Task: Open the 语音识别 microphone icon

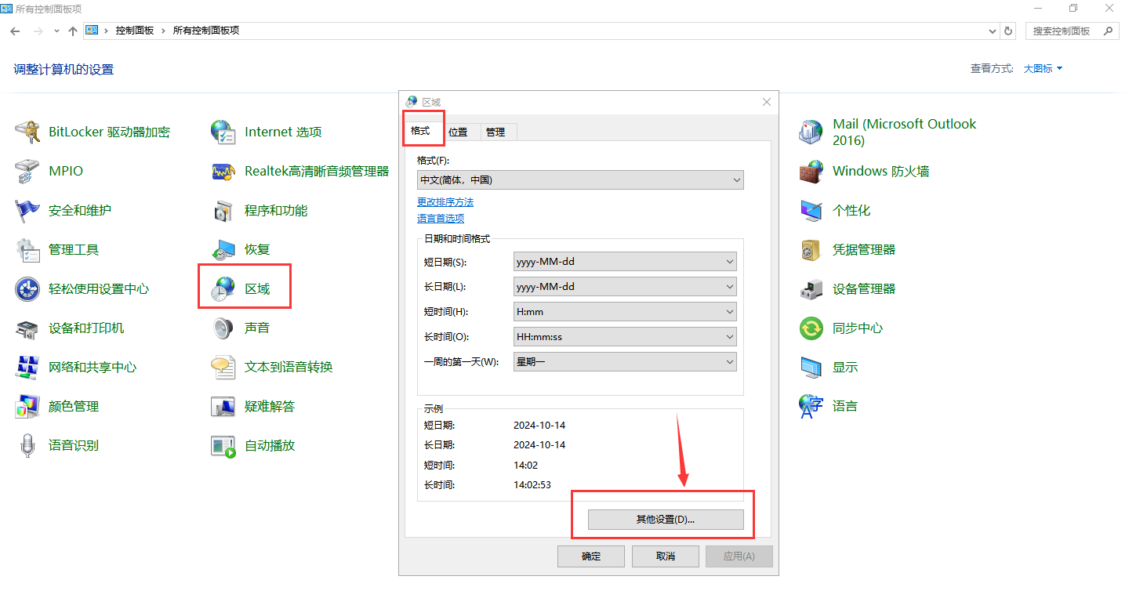Action: pyautogui.click(x=28, y=446)
